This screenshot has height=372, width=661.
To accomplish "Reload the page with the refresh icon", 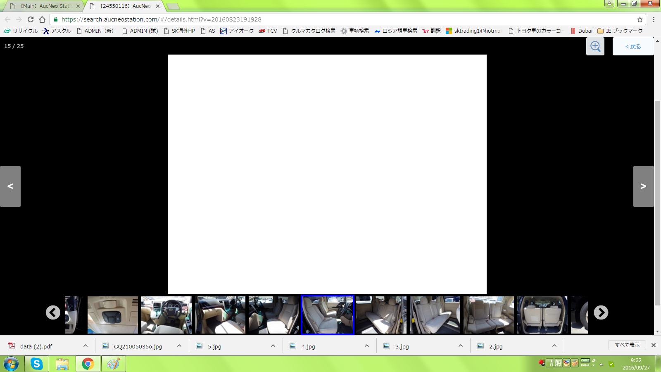I will pyautogui.click(x=31, y=19).
